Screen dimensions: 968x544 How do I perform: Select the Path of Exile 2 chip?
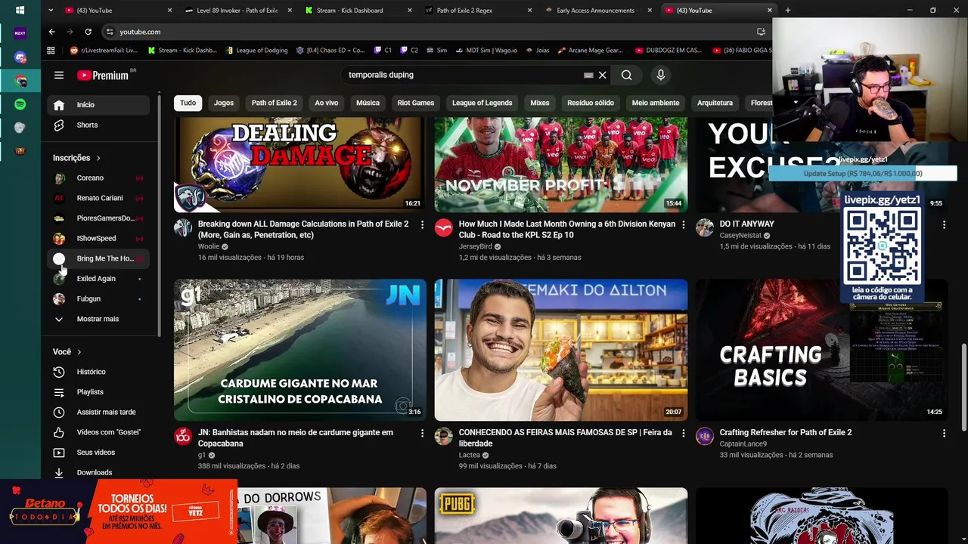(275, 103)
